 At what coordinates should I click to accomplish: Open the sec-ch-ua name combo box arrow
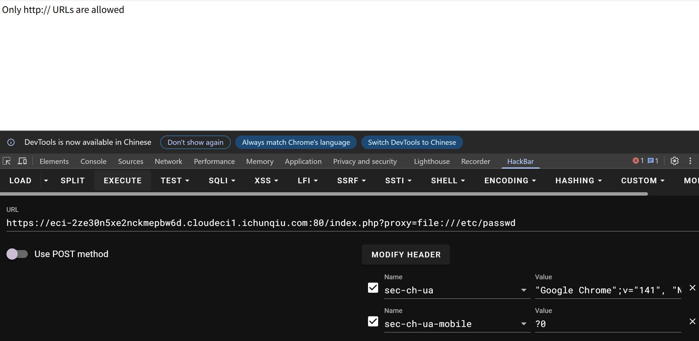[524, 290]
